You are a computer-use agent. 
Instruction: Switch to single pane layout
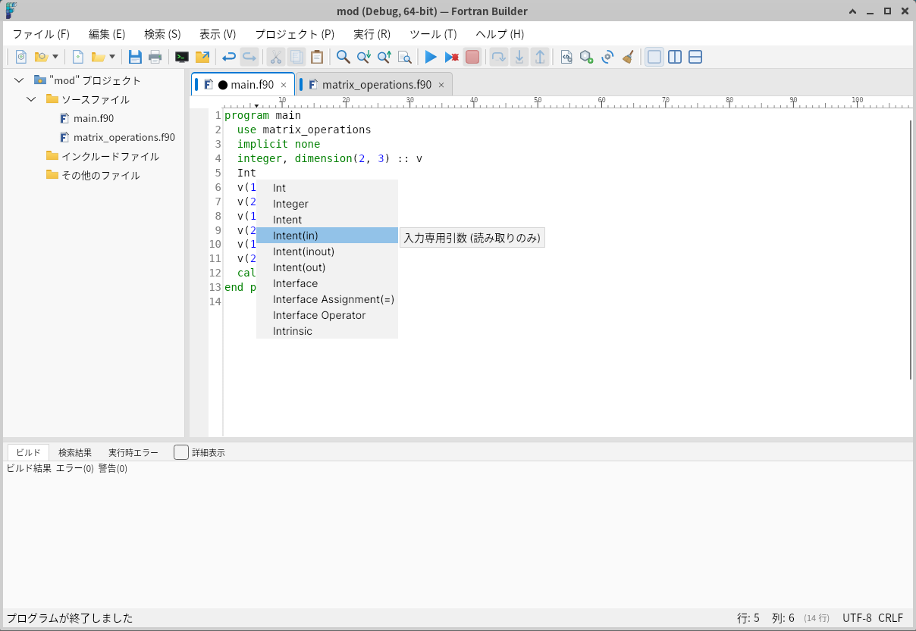click(x=654, y=57)
